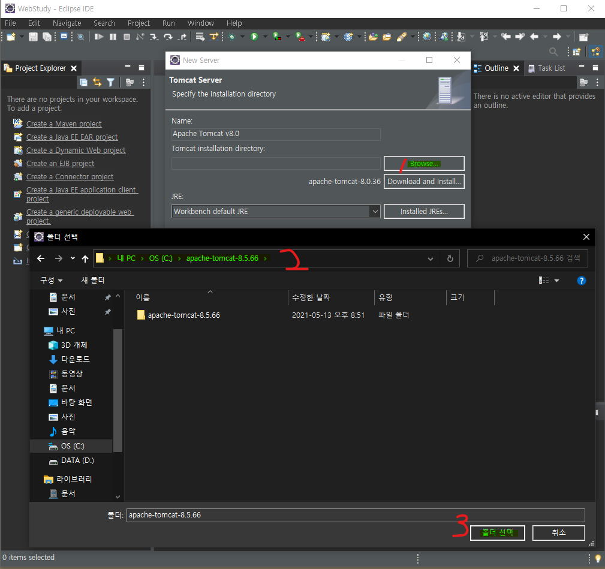This screenshot has height=569, width=605.
Task: Click the Suspend (pause) debug icon
Action: (x=113, y=37)
